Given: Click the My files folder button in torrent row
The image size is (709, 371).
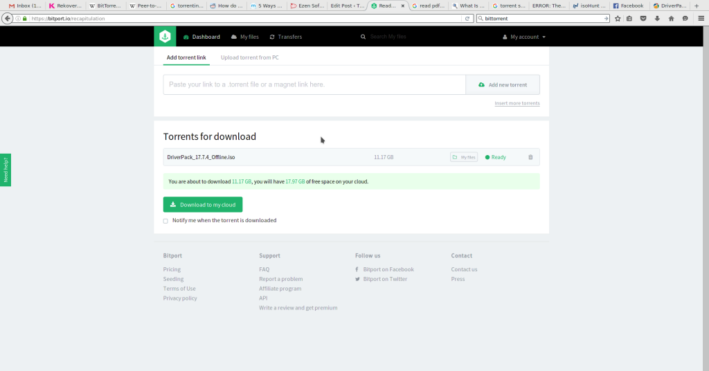Looking at the screenshot, I should point(464,157).
